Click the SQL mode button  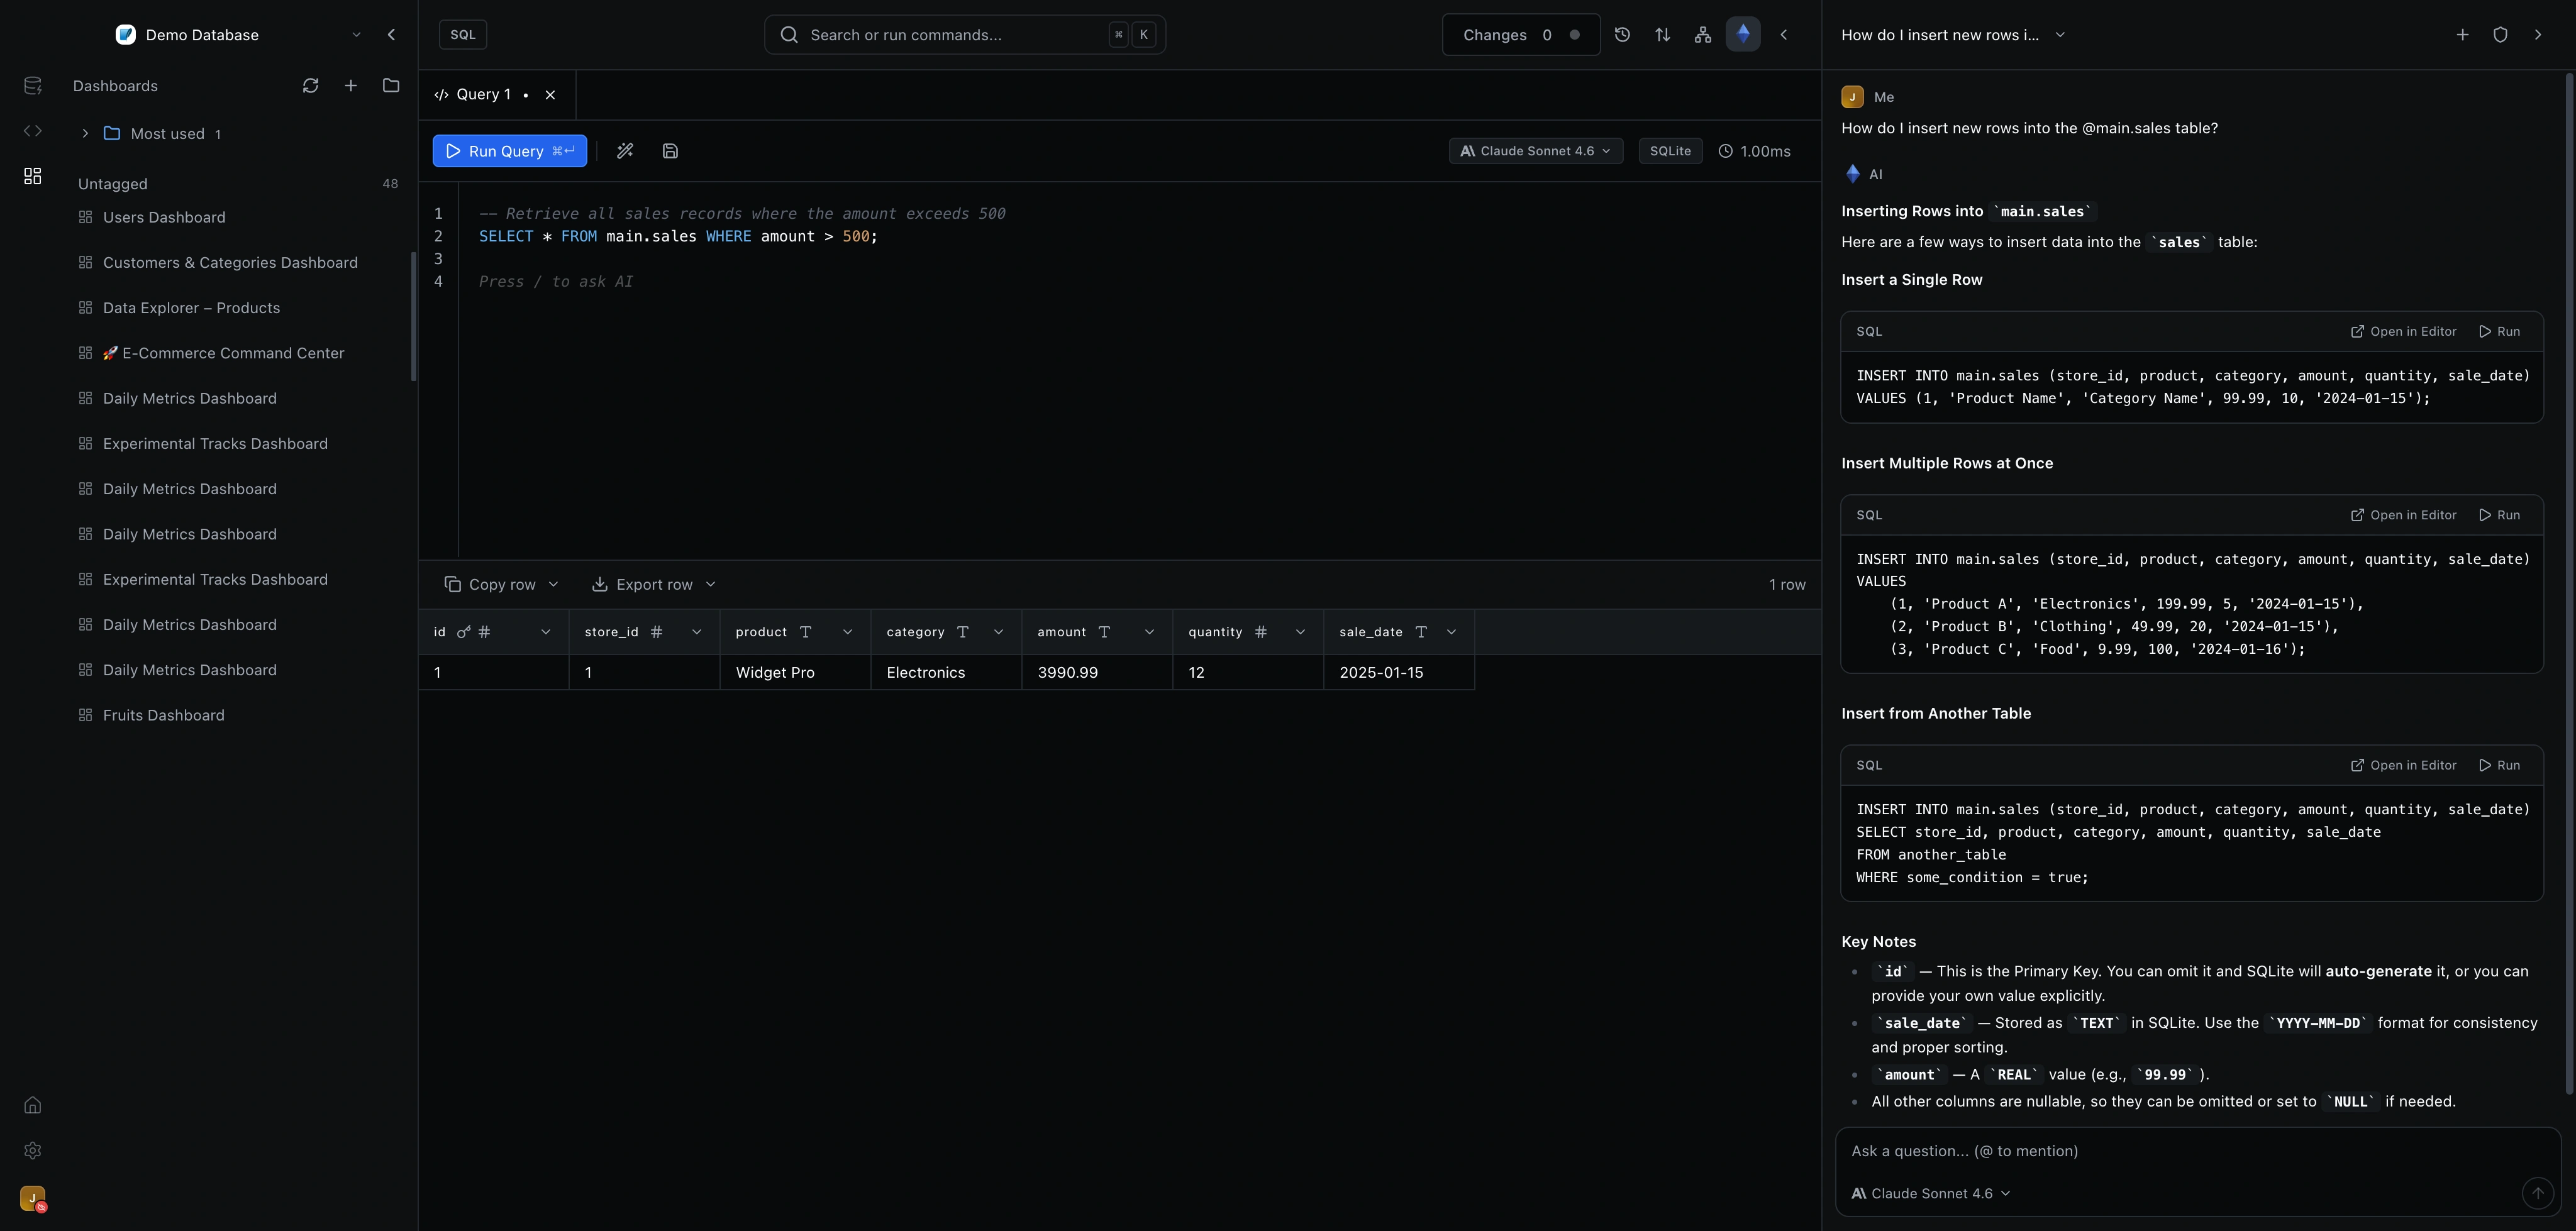pos(463,35)
